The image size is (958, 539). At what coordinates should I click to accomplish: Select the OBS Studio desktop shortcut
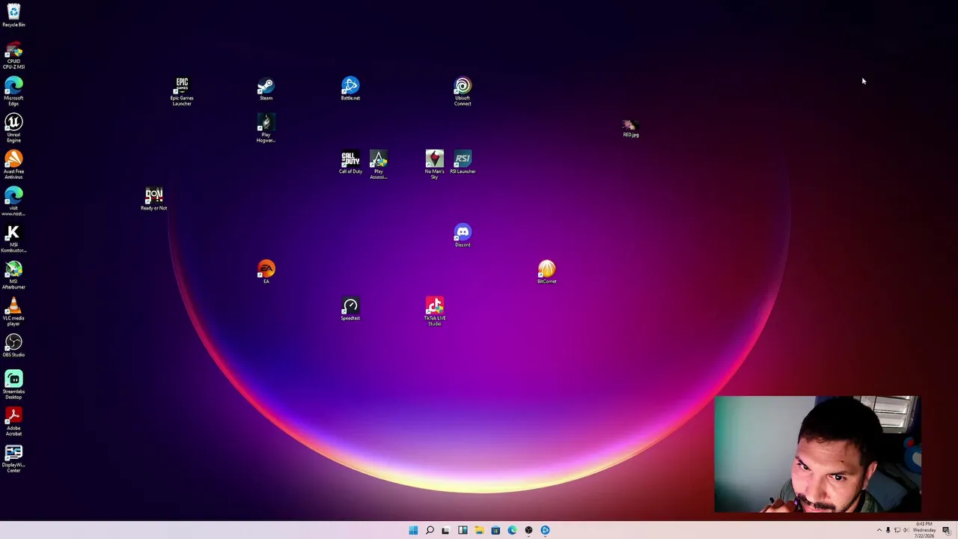13,345
